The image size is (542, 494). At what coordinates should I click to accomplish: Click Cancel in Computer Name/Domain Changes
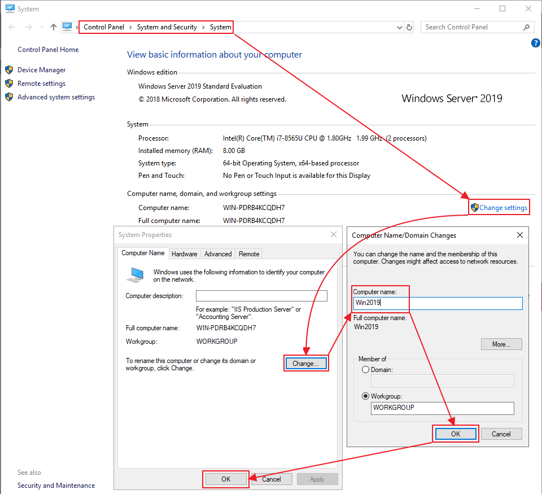(x=501, y=434)
